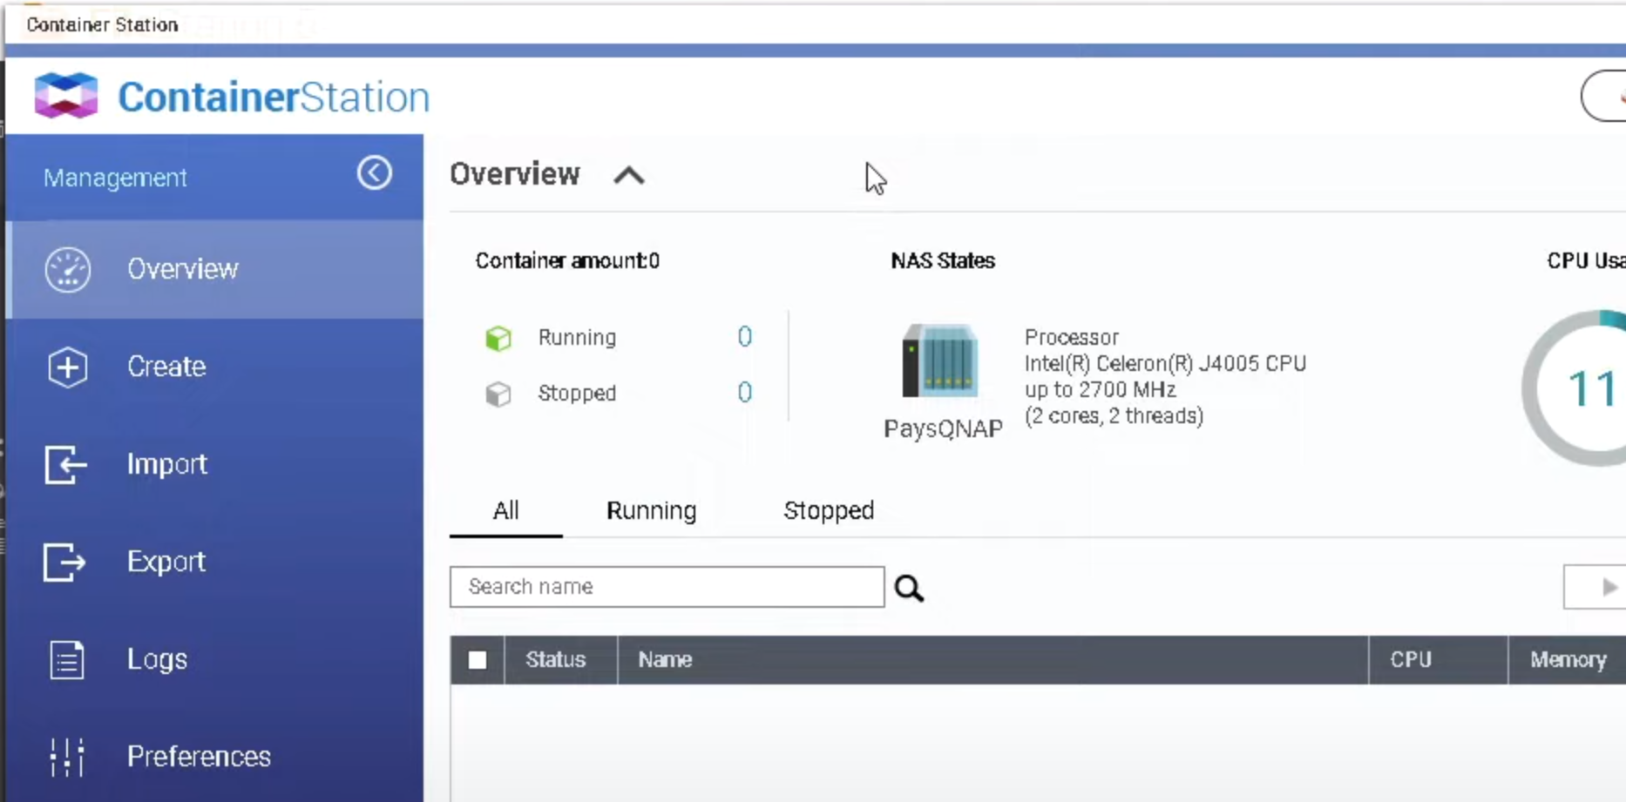Click the Stopped count value 0
Screen dimensions: 1626x802
point(744,393)
